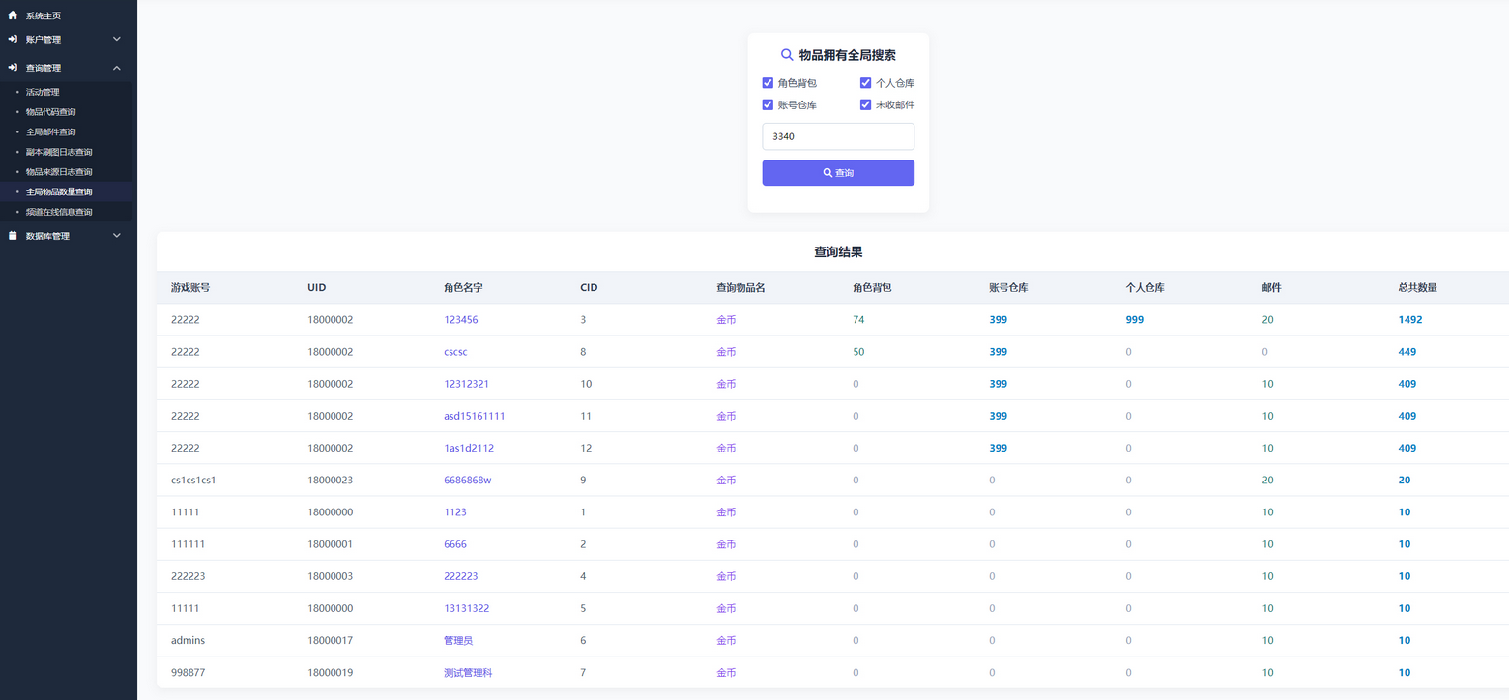The width and height of the screenshot is (1509, 700).
Task: Uncheck the 角色背包 checkbox
Action: tap(768, 83)
